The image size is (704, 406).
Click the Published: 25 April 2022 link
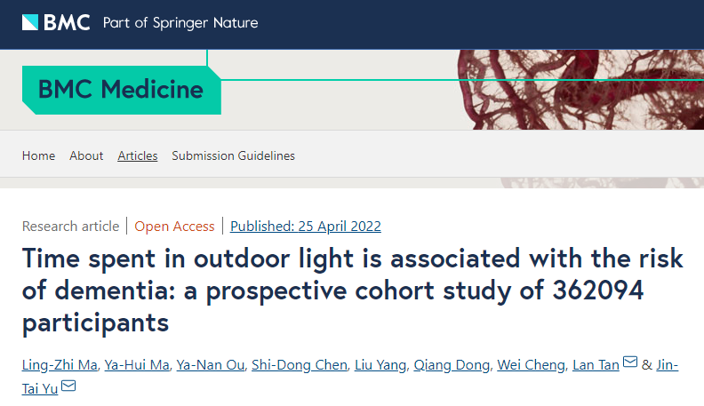click(x=305, y=227)
